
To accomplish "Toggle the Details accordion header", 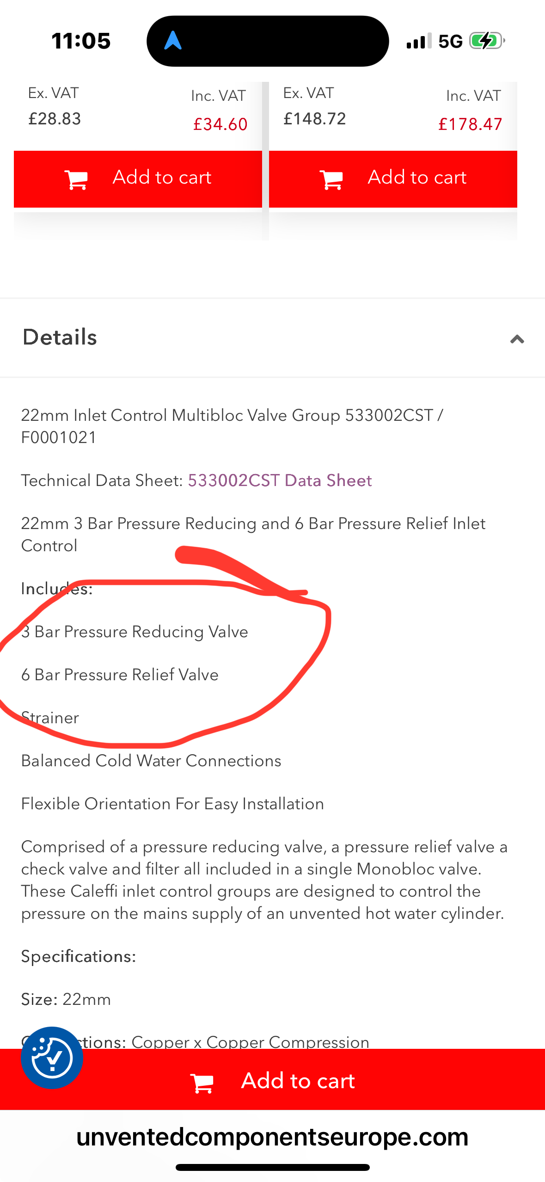I will click(x=272, y=338).
